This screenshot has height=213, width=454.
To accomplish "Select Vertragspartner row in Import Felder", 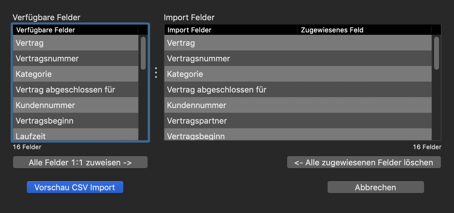I will [x=297, y=121].
